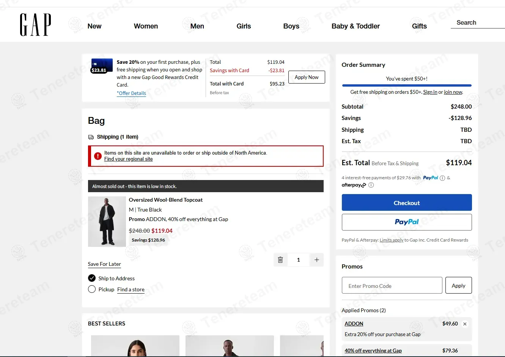This screenshot has height=357, width=505.
Task: Click the blue Checkout button
Action: coord(406,203)
